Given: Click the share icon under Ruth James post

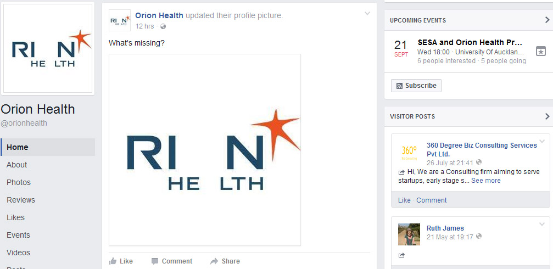Looking at the screenshot, I should click(401, 255).
